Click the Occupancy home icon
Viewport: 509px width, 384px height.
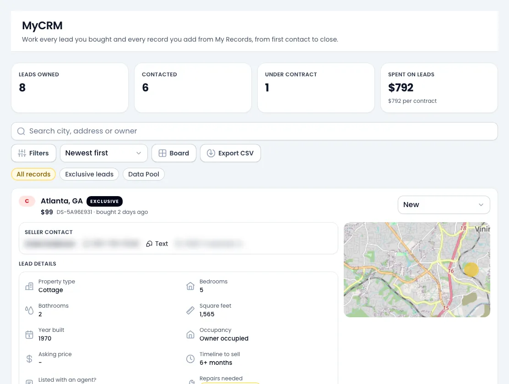coord(190,334)
